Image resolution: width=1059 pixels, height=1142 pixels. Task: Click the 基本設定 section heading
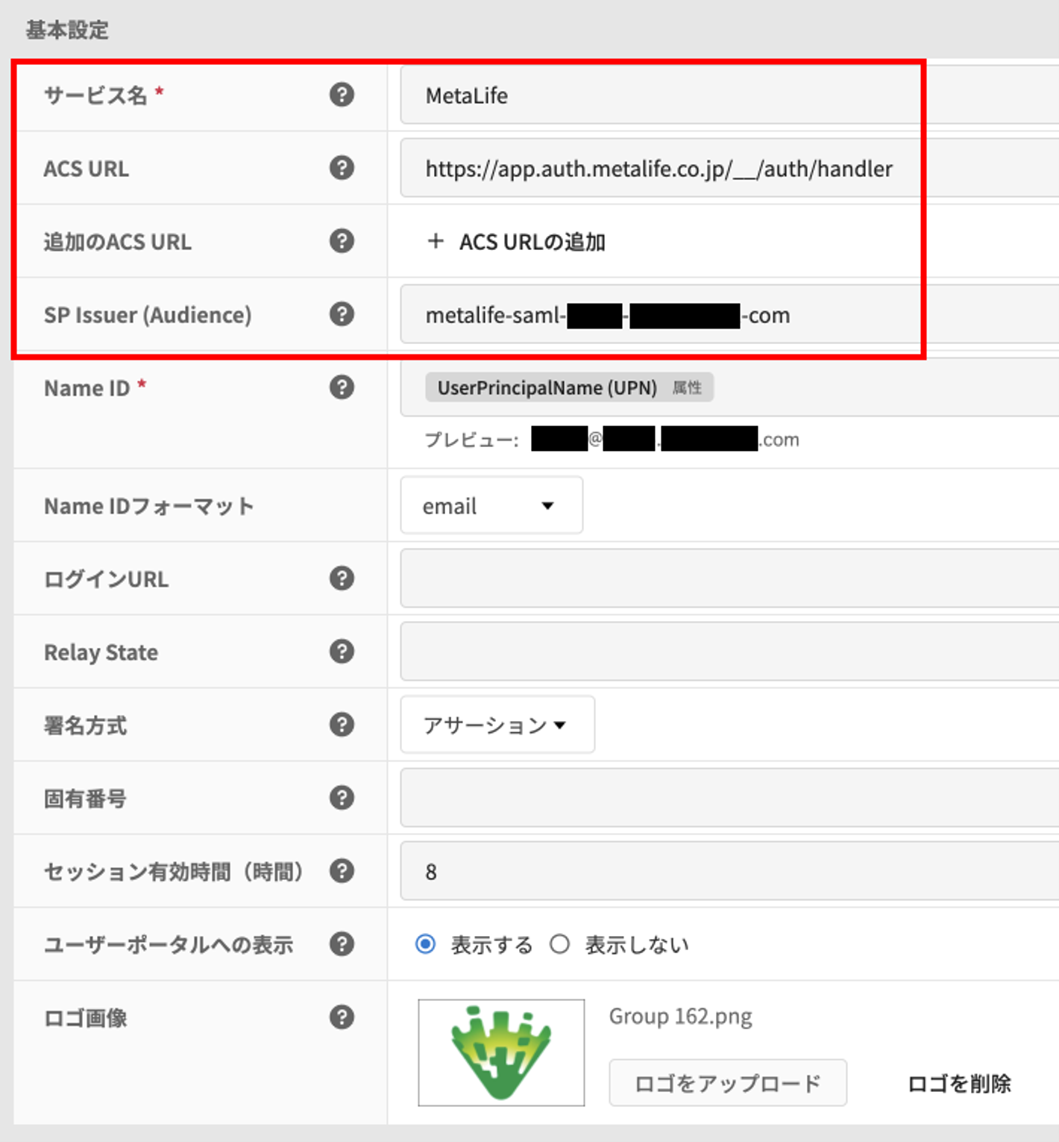tap(67, 30)
